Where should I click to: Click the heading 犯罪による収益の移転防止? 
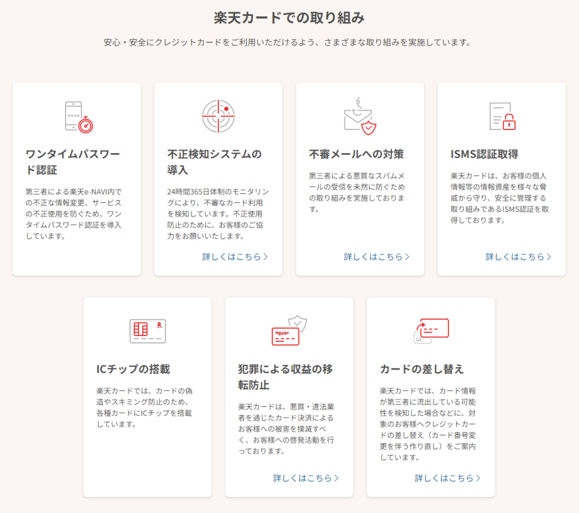[286, 376]
